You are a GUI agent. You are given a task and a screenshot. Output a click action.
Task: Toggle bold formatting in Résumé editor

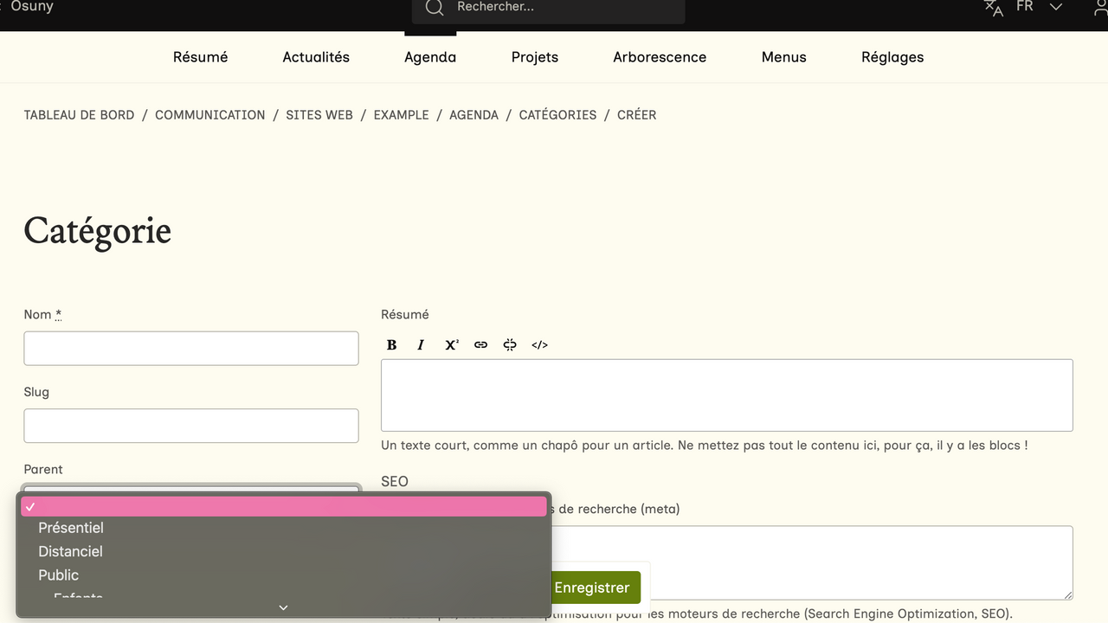(x=391, y=344)
